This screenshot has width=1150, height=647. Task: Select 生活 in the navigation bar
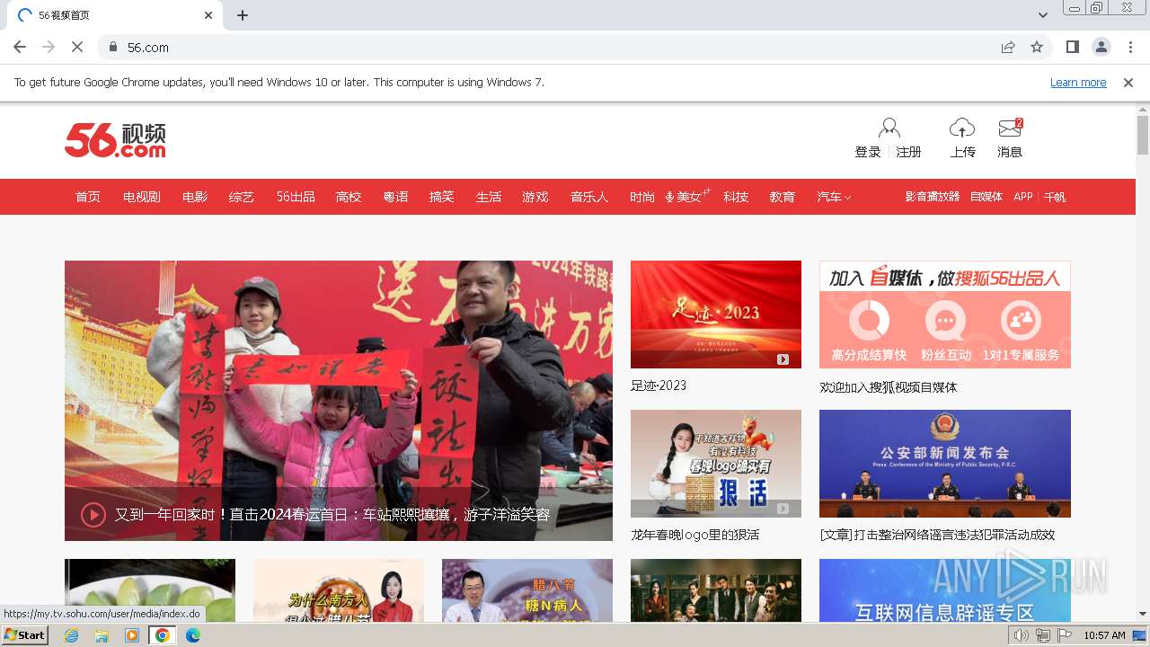tap(489, 197)
